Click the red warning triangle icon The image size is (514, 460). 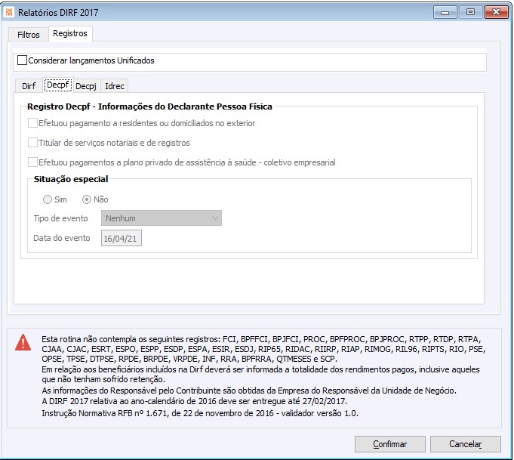[x=23, y=341]
